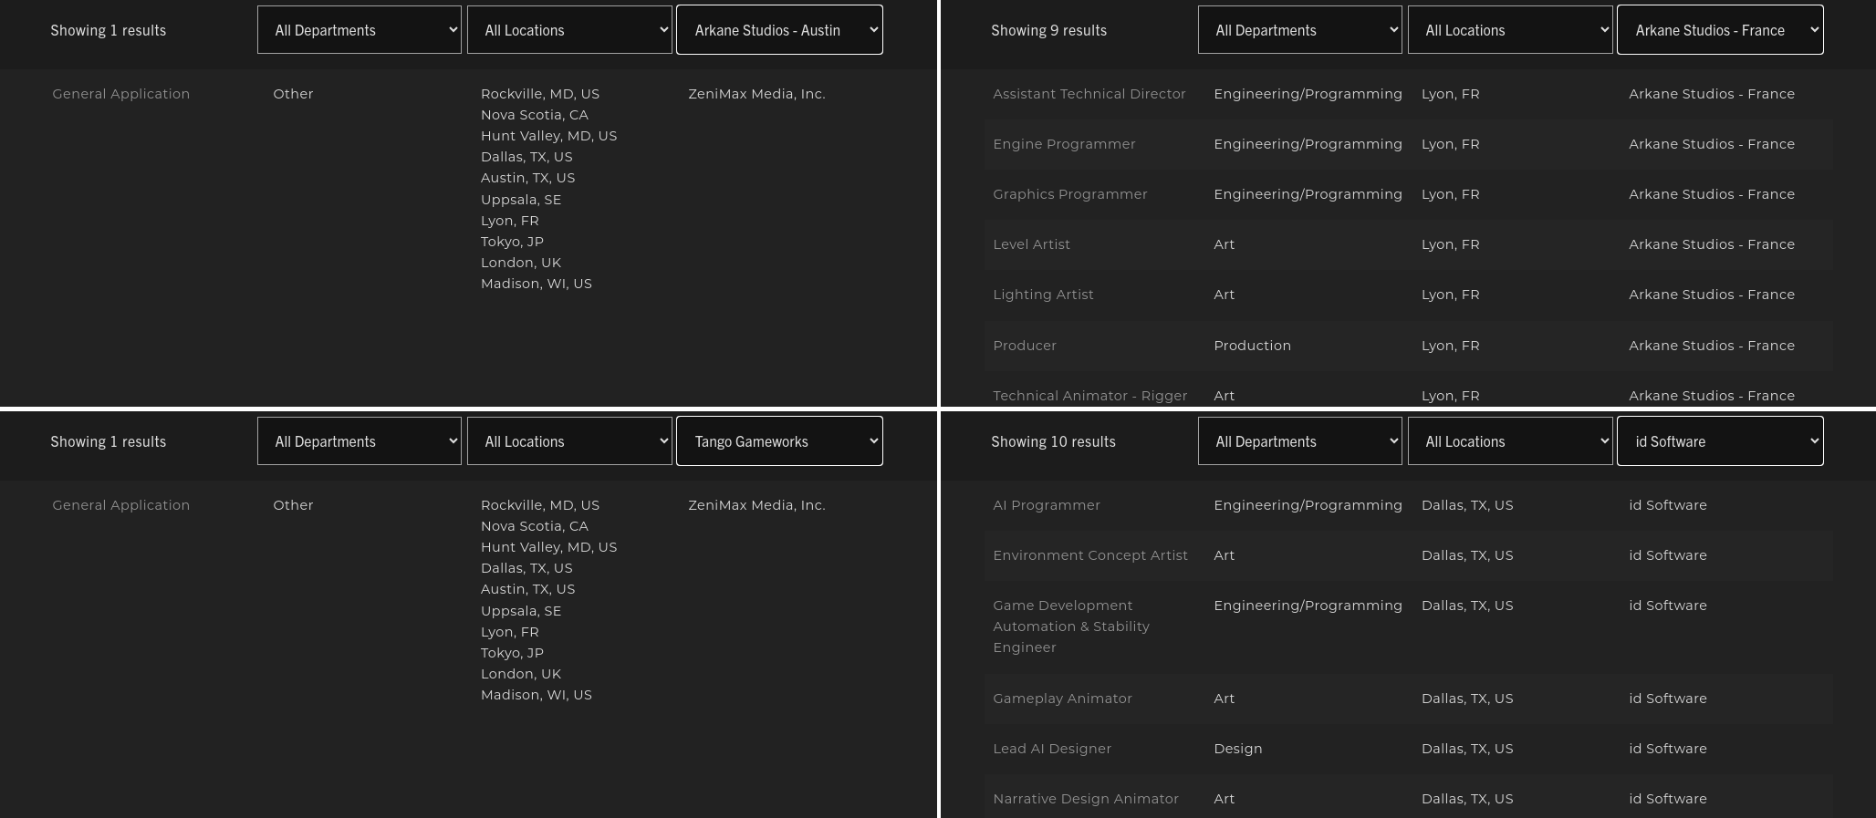The image size is (1876, 818).
Task: Expand All Departments filter in Austin panel
Action: 360,30
